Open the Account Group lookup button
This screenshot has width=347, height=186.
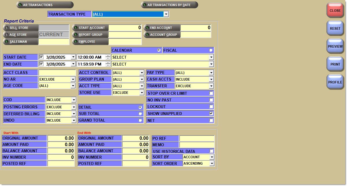162,35
